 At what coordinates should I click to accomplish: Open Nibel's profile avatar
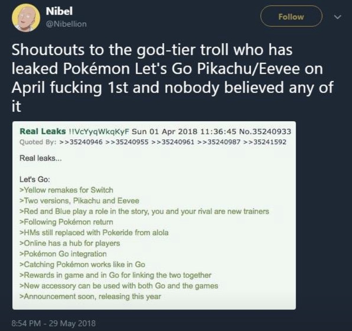26,17
